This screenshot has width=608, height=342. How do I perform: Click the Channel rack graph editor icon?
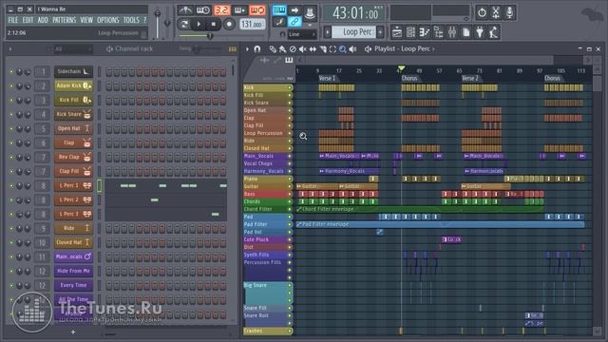(x=232, y=49)
